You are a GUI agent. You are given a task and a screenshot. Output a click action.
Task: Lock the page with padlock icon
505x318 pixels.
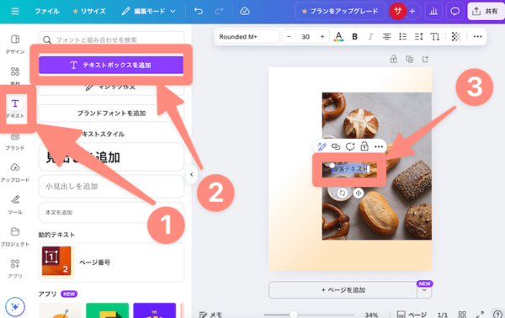point(393,59)
